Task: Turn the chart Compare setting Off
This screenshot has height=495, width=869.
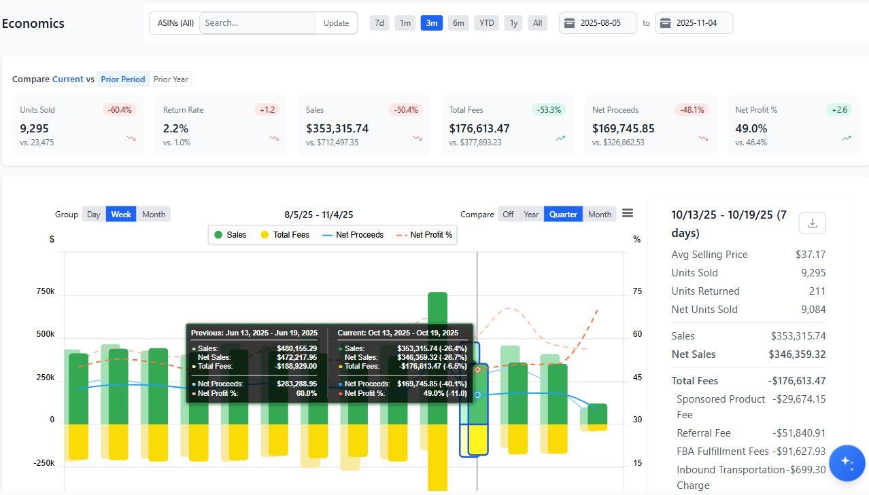Action: (x=507, y=213)
